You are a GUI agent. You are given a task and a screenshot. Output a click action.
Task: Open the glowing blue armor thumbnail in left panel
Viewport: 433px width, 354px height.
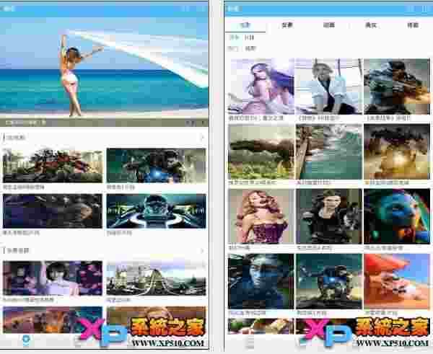(157, 165)
